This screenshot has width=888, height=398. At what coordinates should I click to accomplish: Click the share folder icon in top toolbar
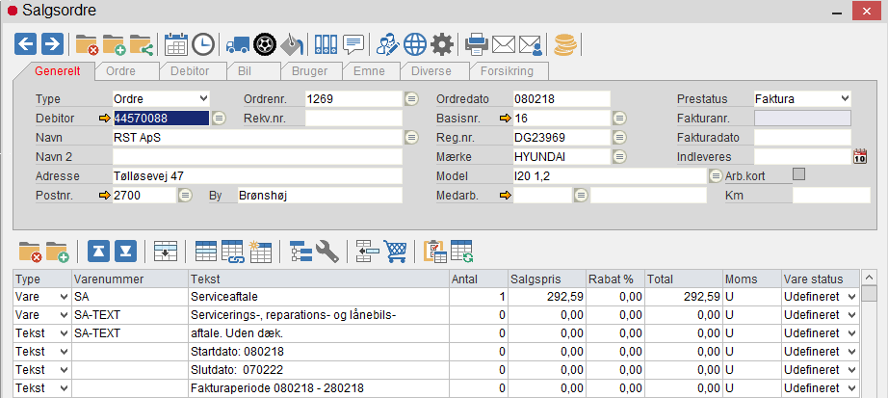pyautogui.click(x=141, y=44)
